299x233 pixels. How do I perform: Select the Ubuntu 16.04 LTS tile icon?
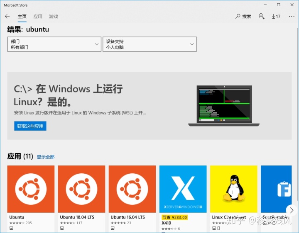click(132, 189)
